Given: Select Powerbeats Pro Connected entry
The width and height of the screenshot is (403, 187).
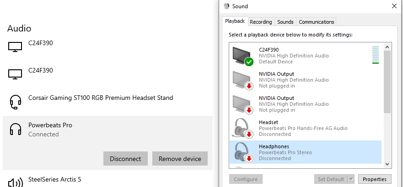Looking at the screenshot, I should (x=107, y=143).
